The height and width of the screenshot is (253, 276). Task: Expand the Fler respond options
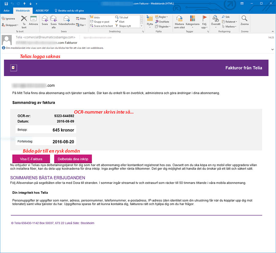point(81,25)
